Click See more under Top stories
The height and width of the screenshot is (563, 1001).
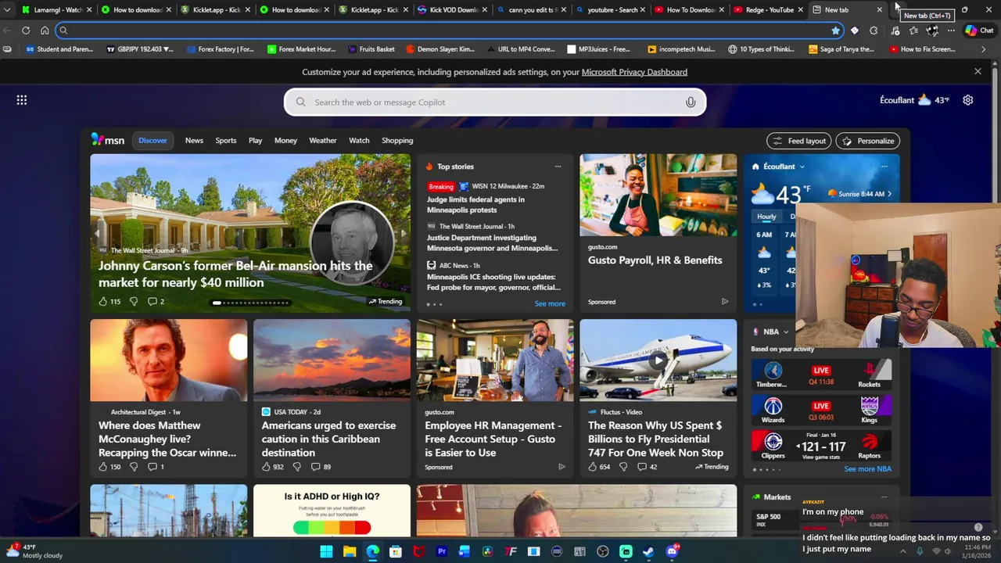tap(550, 303)
